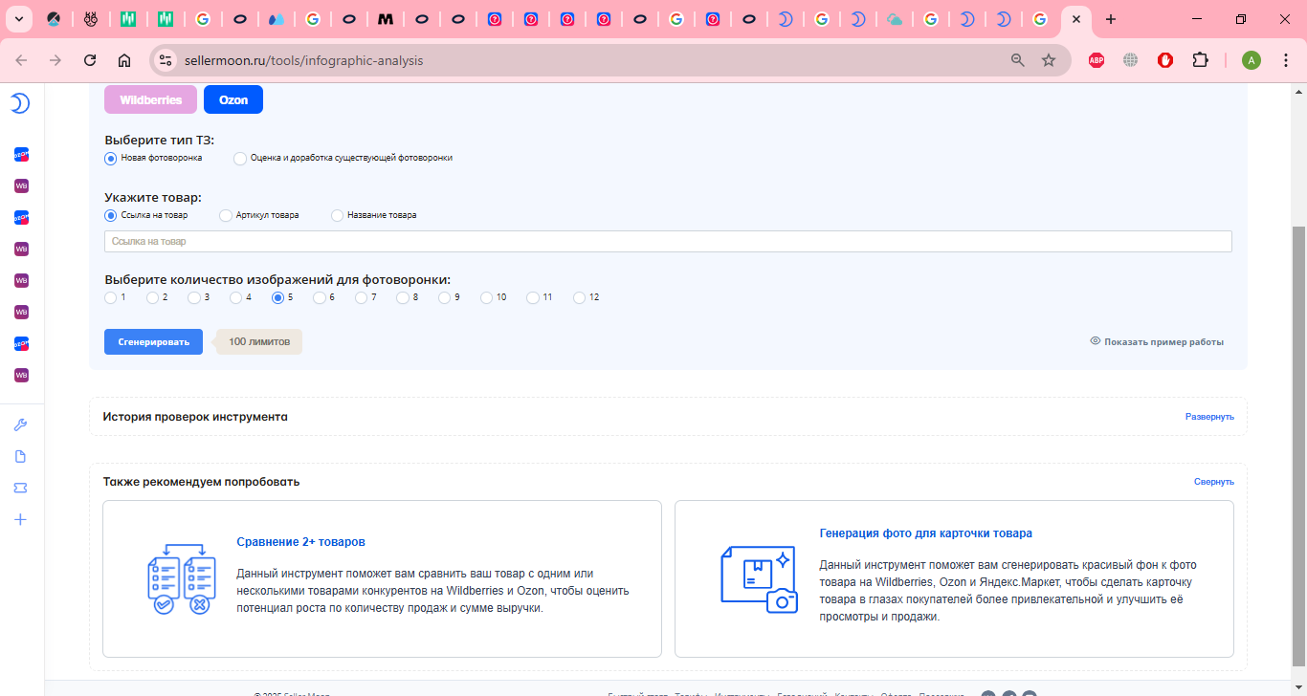Open the tab search dropdown arrow
1307x696 pixels.
pos(21,19)
